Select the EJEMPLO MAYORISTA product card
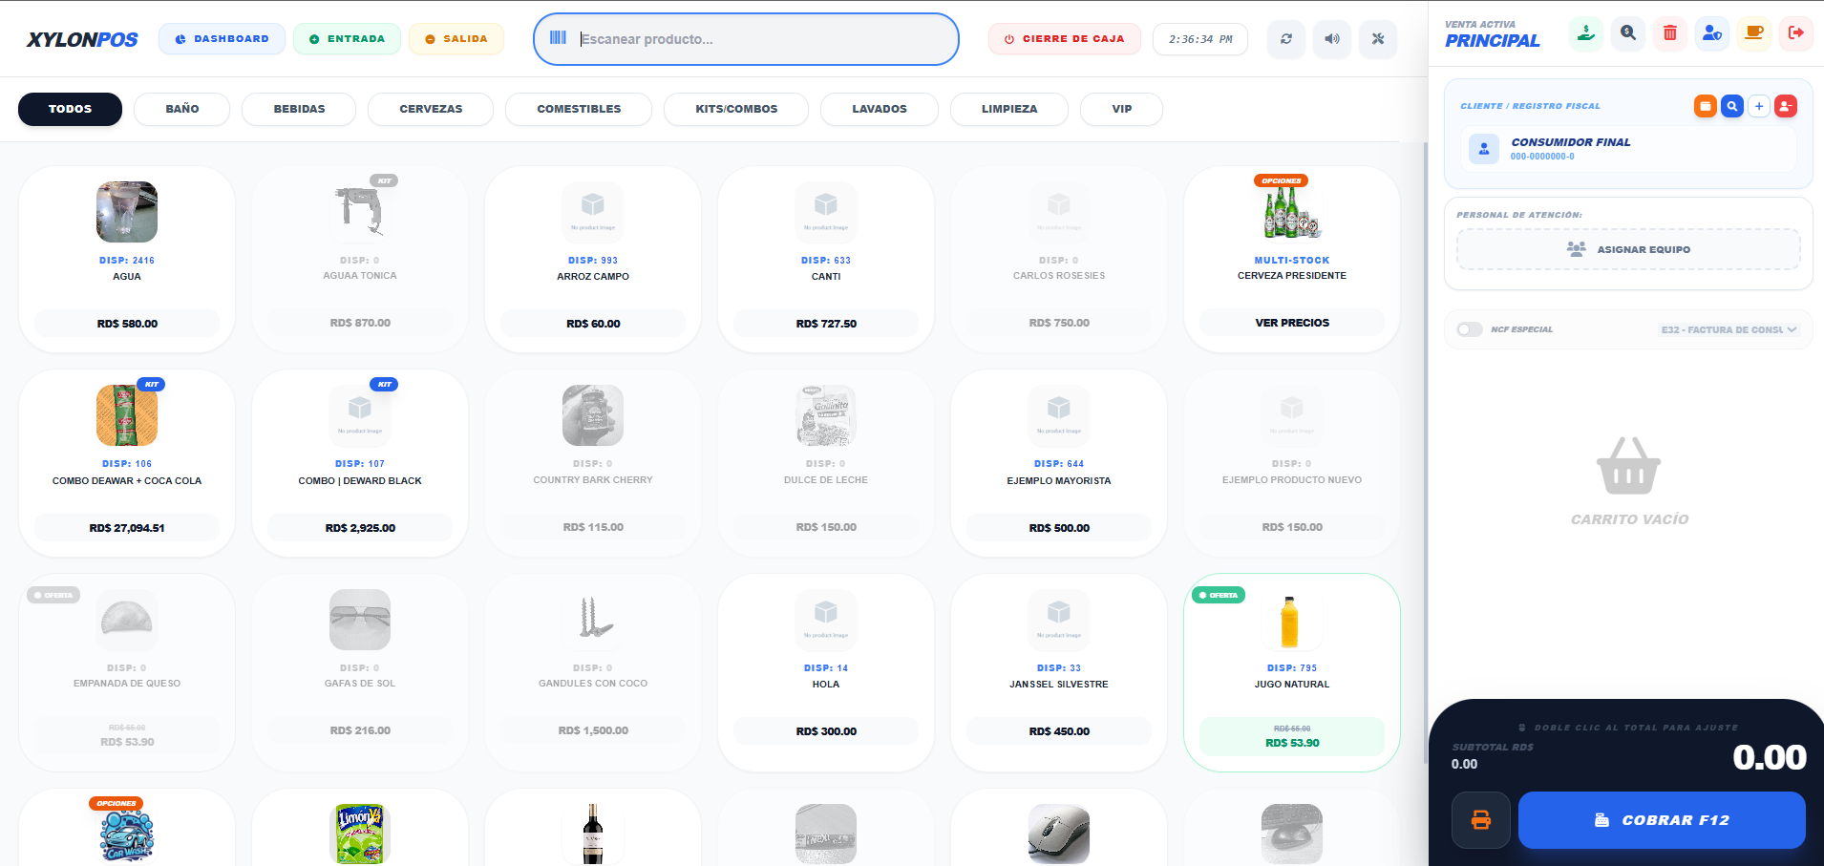The height and width of the screenshot is (866, 1824). tap(1059, 463)
